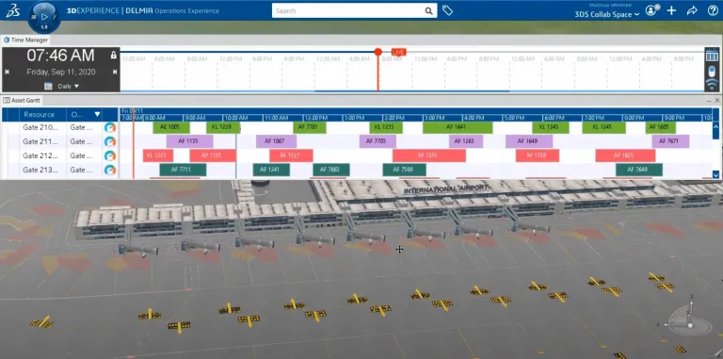Select flight AF 1605 bar
Viewport: 723px width, 359px height.
[x=661, y=127]
